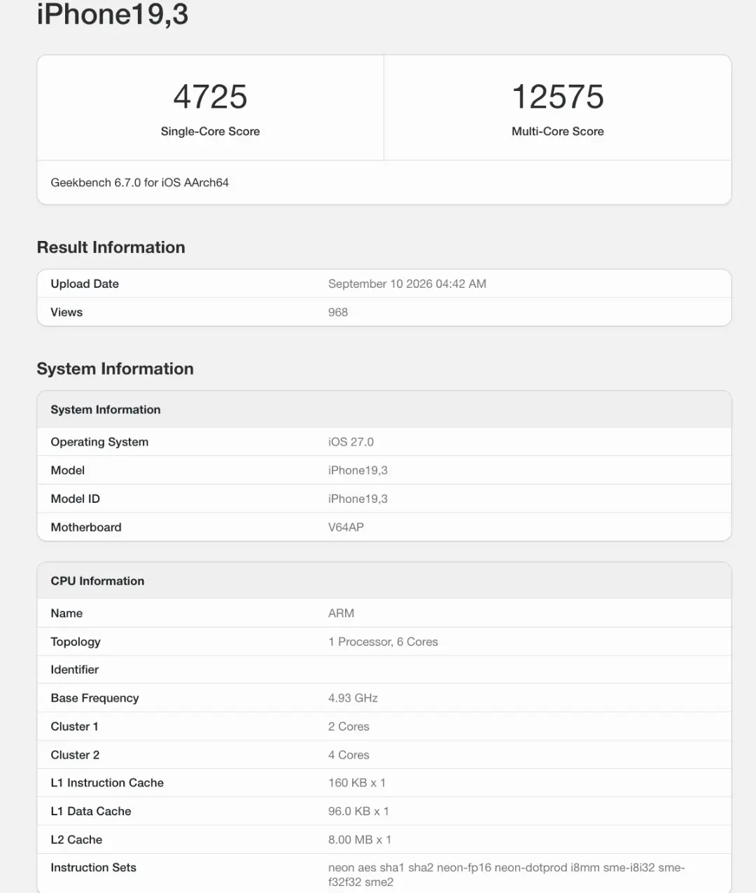Select the iOS 27.0 value
Screen dimensions: 756x893
351,442
